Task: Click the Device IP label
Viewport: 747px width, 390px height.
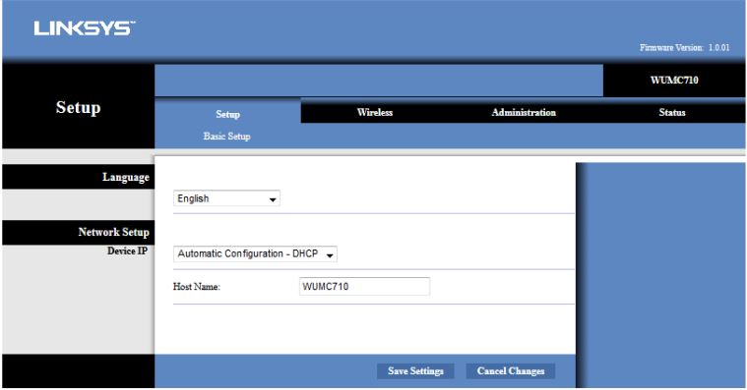Action: tap(127, 251)
